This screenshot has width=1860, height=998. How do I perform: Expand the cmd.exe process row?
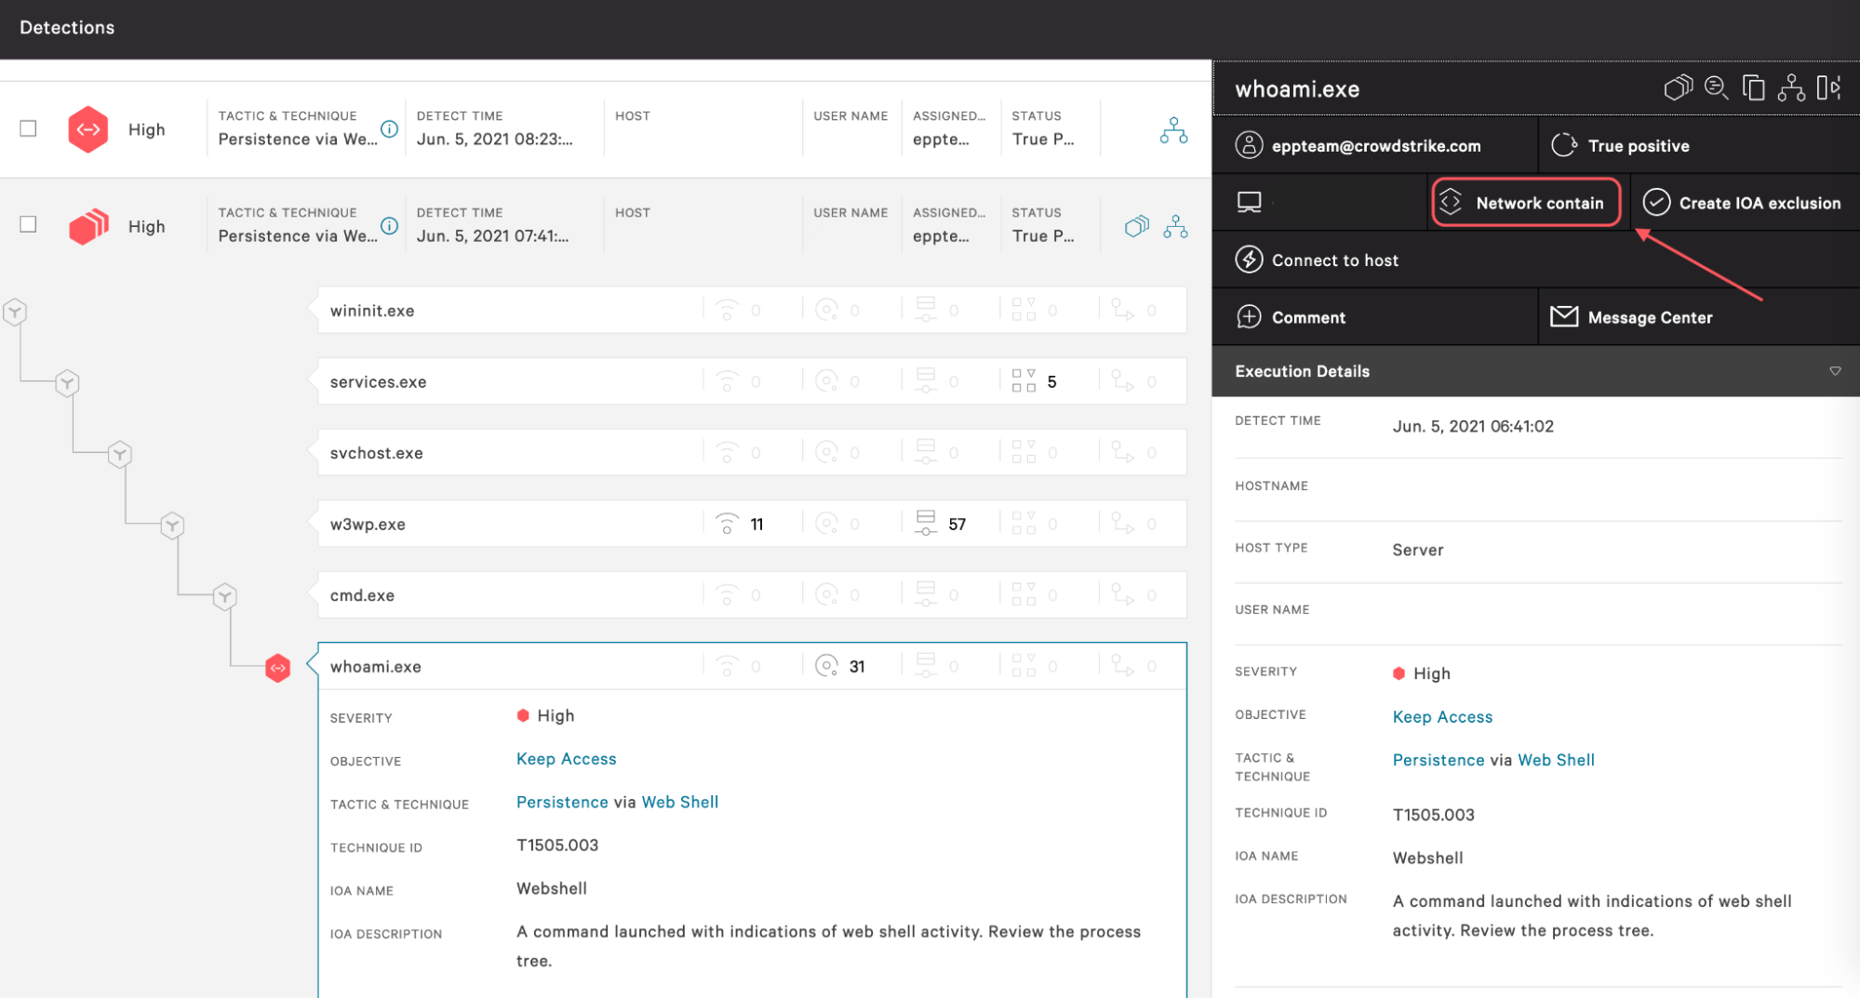752,595
